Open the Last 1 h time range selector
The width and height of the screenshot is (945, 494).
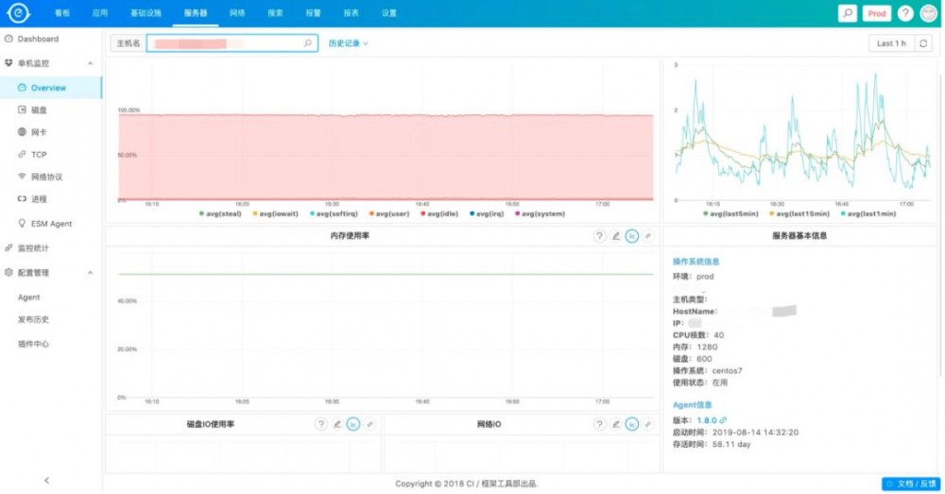[x=891, y=43]
